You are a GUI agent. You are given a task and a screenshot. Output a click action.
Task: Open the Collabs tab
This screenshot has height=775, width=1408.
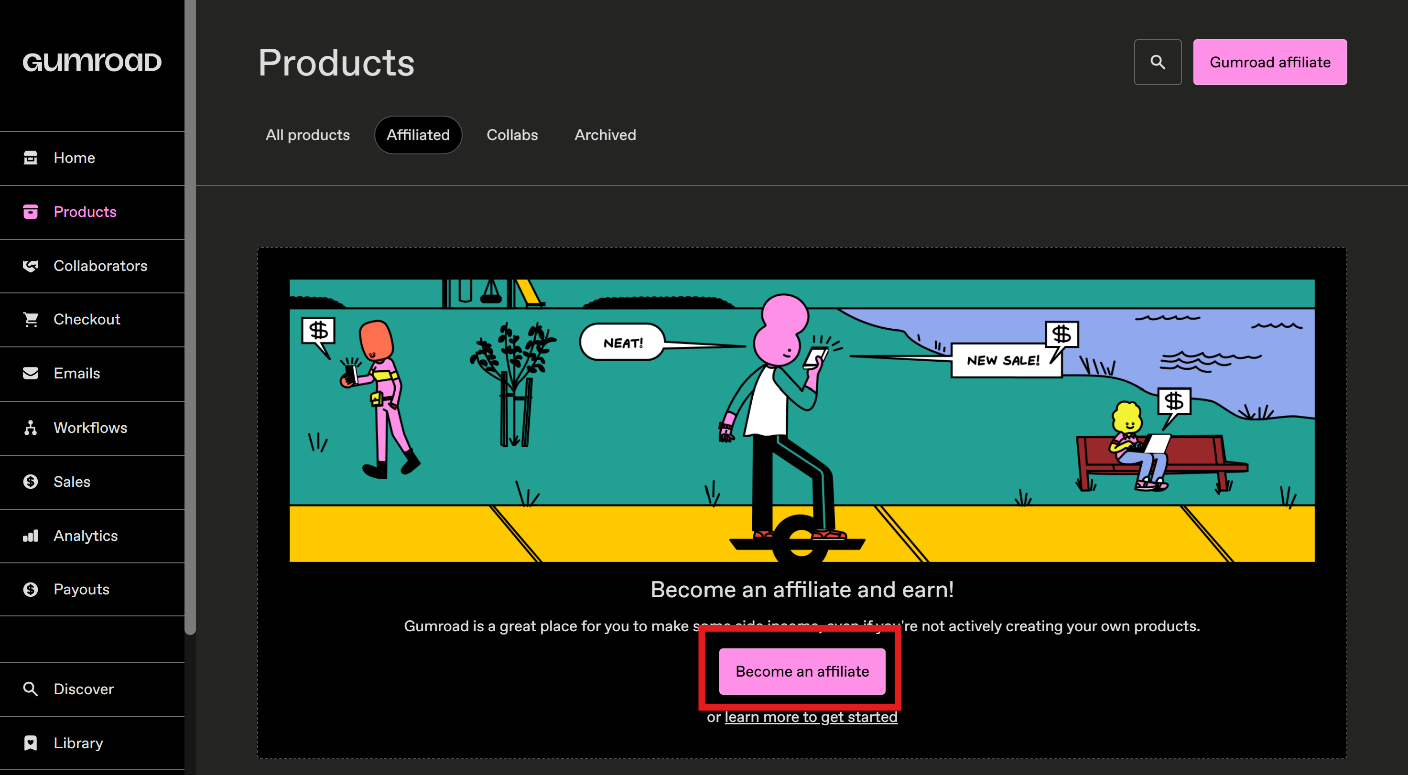511,135
